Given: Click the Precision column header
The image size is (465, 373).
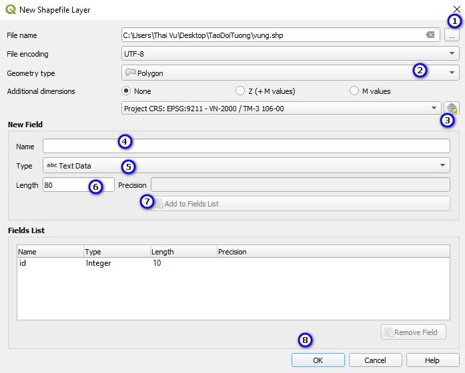Looking at the screenshot, I should click(334, 252).
